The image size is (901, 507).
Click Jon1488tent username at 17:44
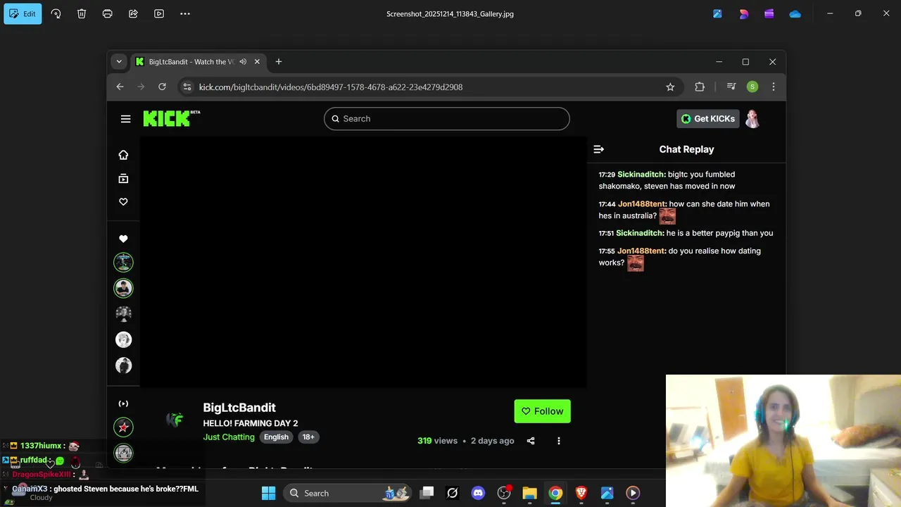642,204
